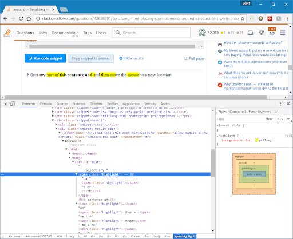Click the yellow circle extension icon

[x=260, y=18]
